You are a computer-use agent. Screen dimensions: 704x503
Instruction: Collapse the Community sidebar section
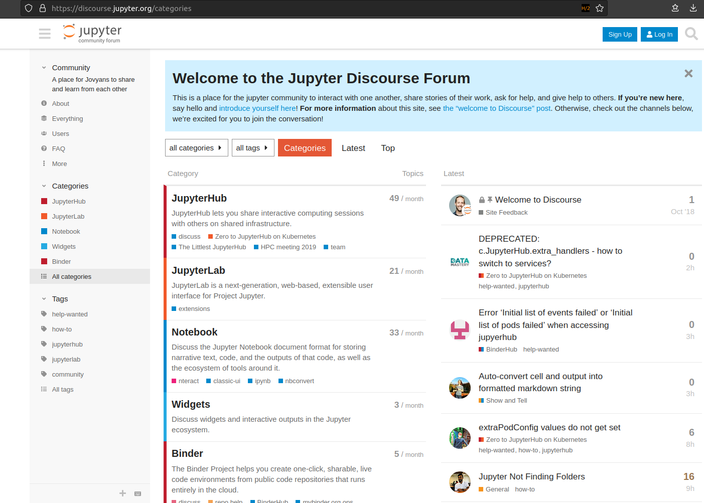tap(44, 68)
